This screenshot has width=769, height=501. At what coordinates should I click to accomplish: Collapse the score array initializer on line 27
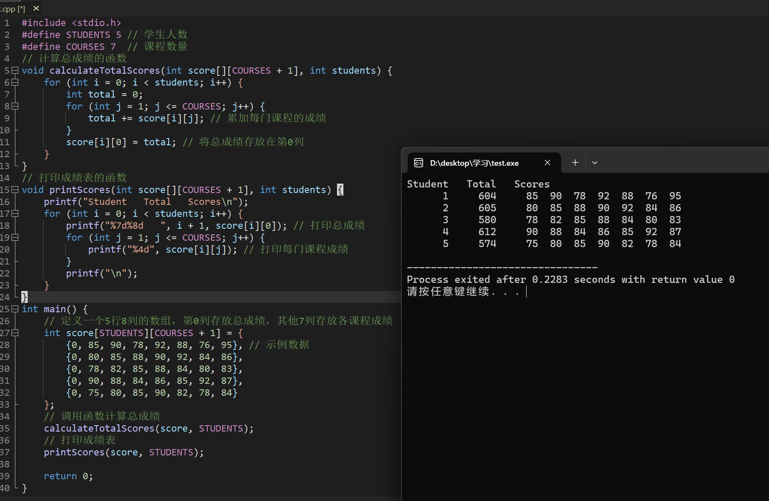[x=15, y=333]
